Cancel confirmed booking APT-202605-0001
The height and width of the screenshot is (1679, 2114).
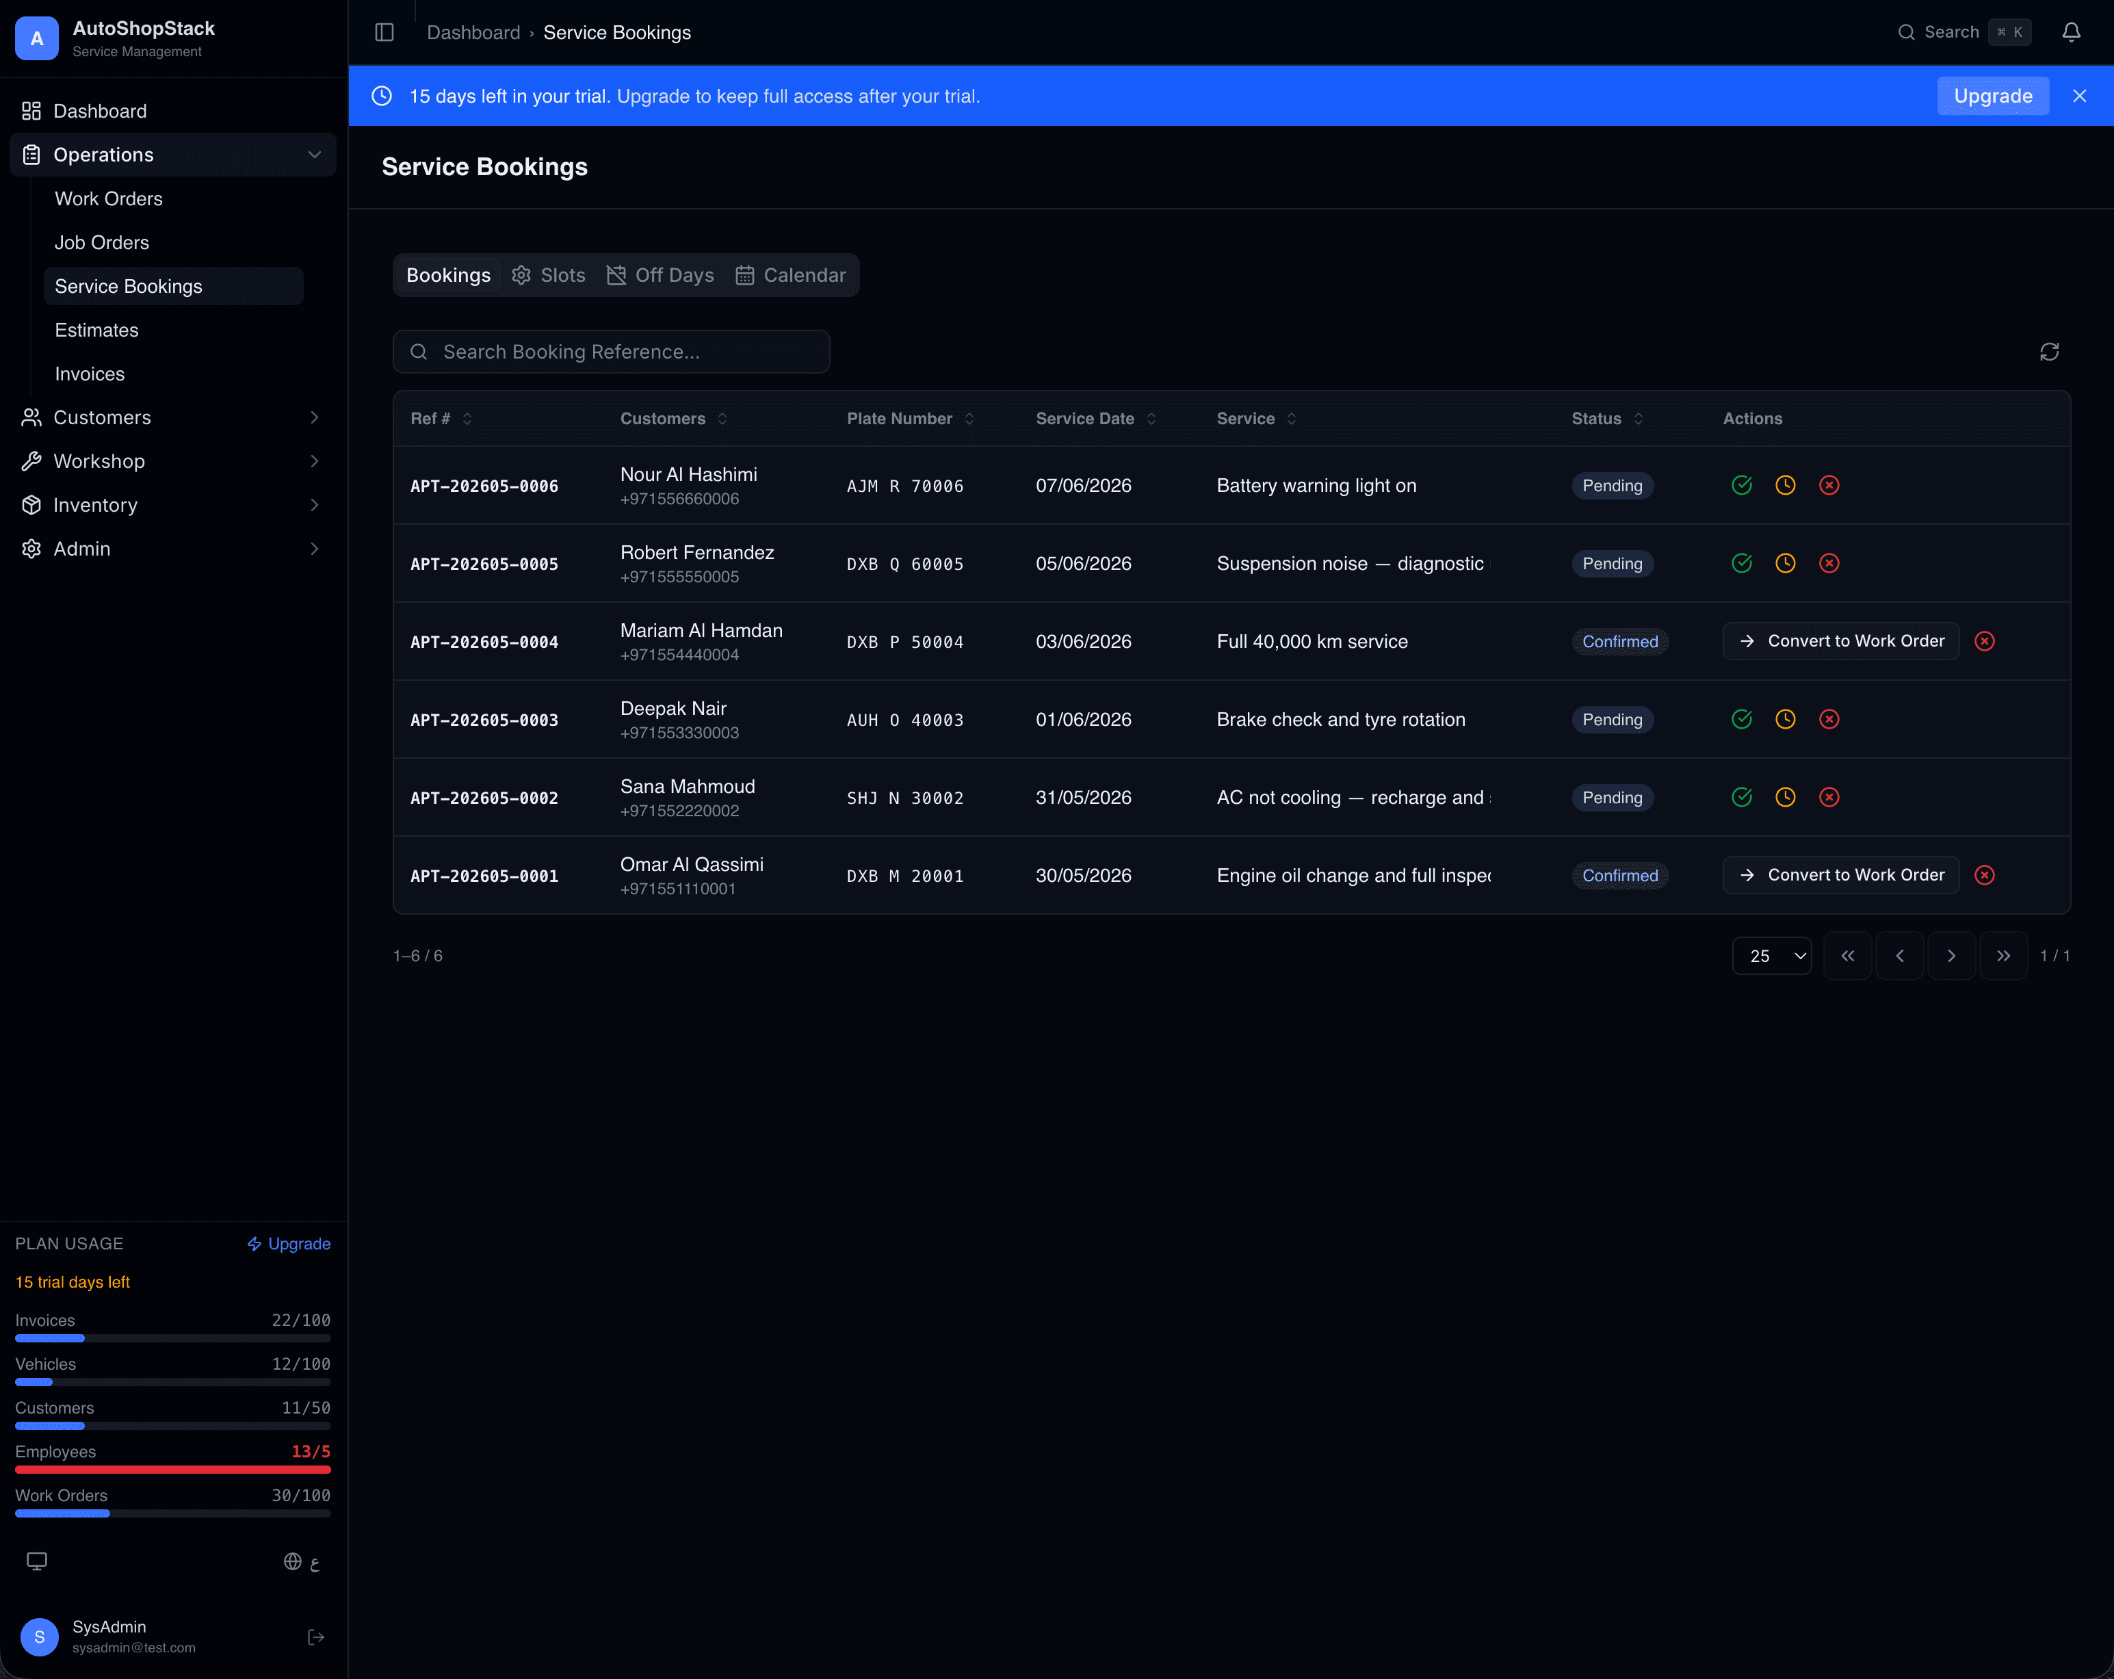coord(1985,875)
